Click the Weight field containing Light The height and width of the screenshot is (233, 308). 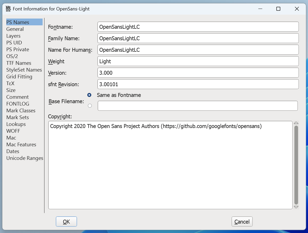(198, 61)
